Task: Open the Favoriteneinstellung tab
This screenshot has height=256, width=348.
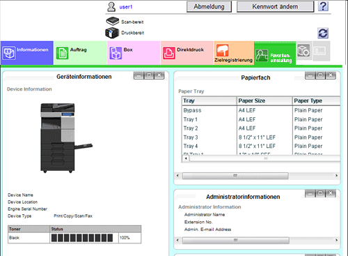Action: [x=275, y=54]
